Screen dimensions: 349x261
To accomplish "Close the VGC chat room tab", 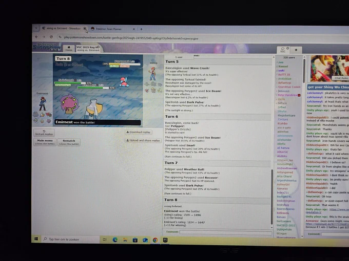I will (287, 48).
